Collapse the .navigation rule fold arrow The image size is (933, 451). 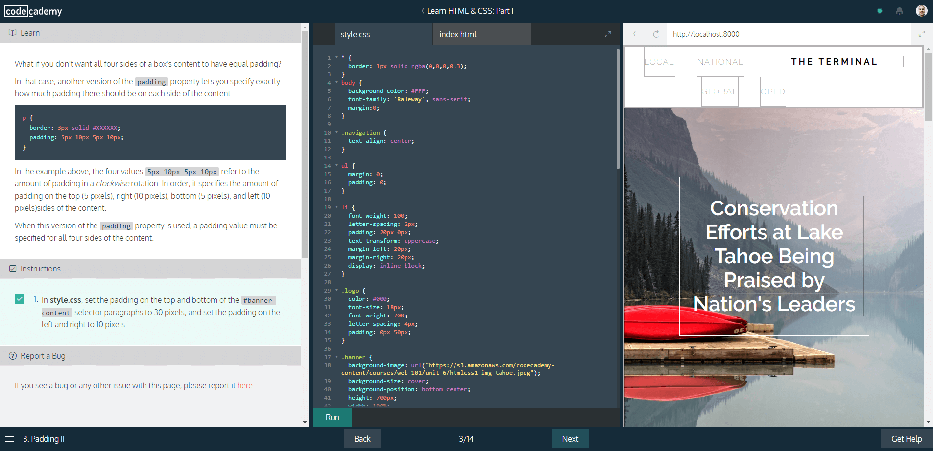point(336,133)
